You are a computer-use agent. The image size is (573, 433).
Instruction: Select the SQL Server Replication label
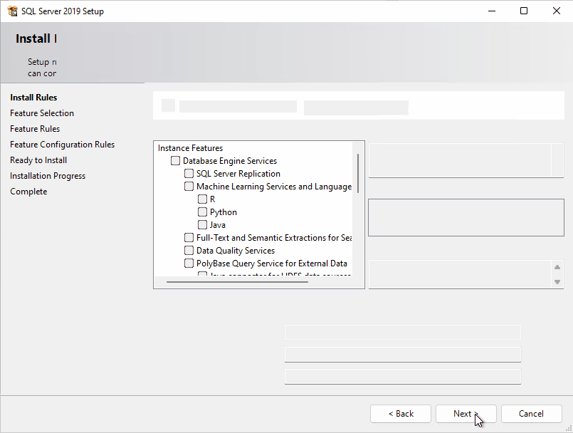[238, 174]
